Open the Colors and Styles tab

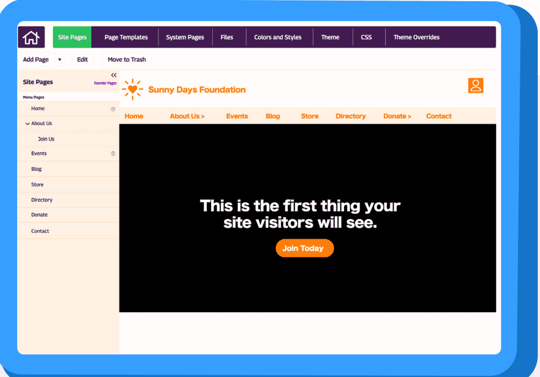pyautogui.click(x=278, y=38)
